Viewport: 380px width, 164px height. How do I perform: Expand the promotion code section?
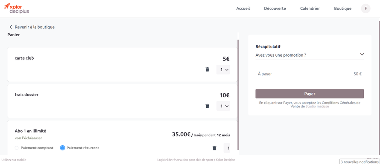pyautogui.click(x=362, y=54)
